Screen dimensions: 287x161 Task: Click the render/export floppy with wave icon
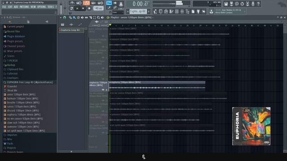tap(231, 4)
